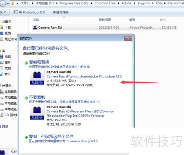Select Computer in the navigation pane

point(7,86)
